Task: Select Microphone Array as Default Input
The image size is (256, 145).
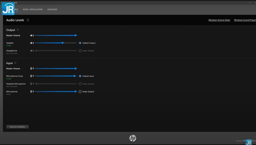Action: [80, 76]
